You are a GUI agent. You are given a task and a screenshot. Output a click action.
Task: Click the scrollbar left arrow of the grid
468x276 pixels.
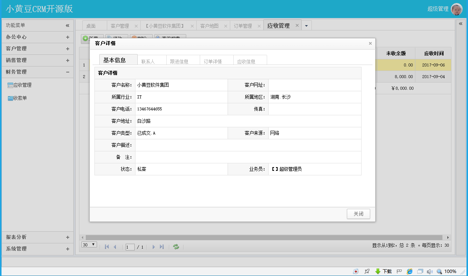(x=83, y=237)
